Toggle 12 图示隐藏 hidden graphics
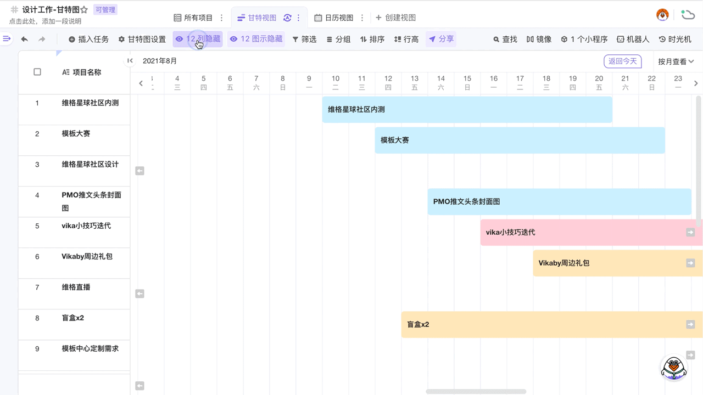 pyautogui.click(x=256, y=39)
